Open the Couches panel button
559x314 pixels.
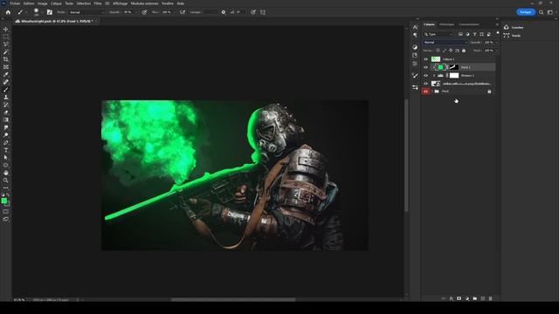coord(514,27)
